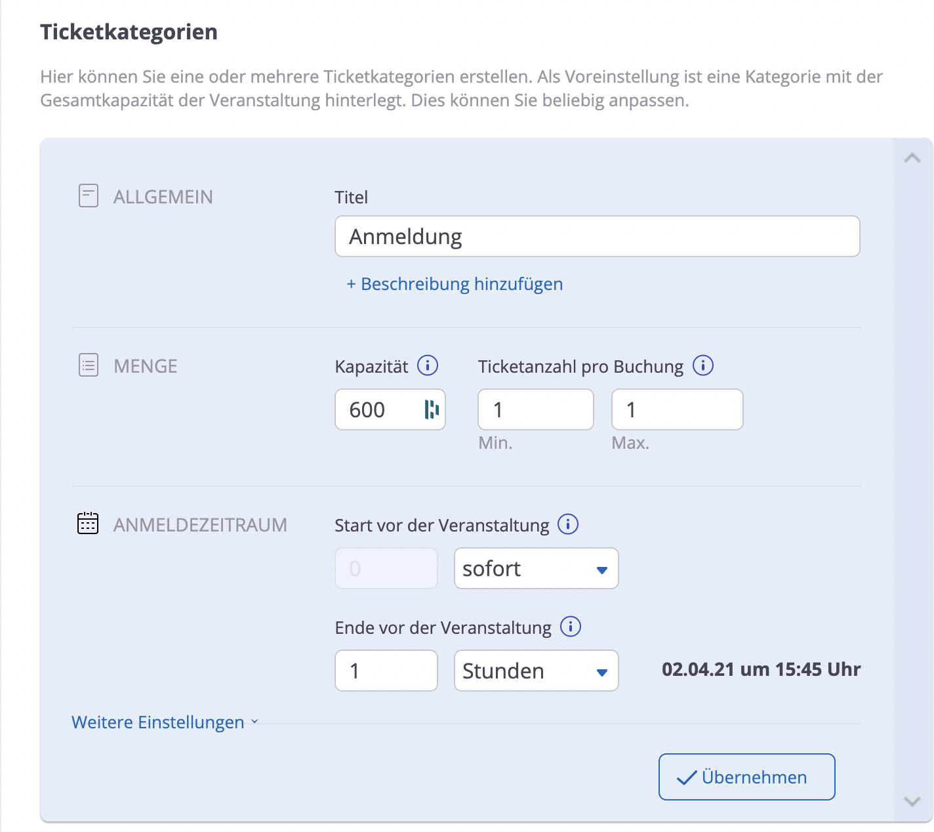
Task: Collapse the ticket category panel with up chevron
Action: pos(912,158)
